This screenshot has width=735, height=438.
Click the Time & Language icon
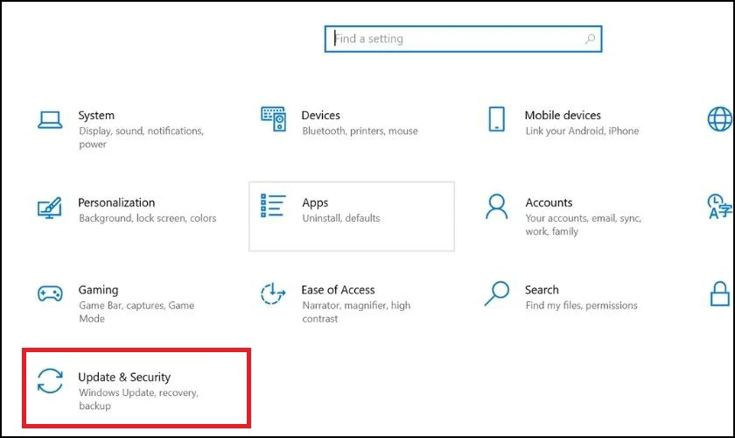click(x=719, y=207)
